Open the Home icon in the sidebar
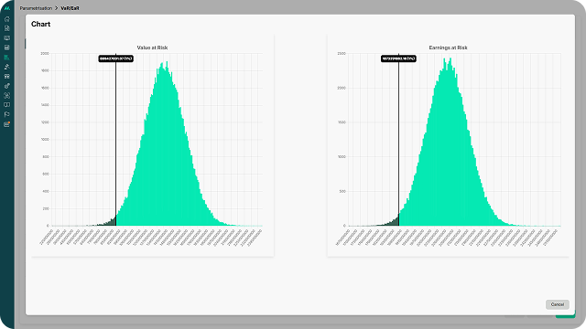The height and width of the screenshot is (329, 586). pyautogui.click(x=6, y=18)
